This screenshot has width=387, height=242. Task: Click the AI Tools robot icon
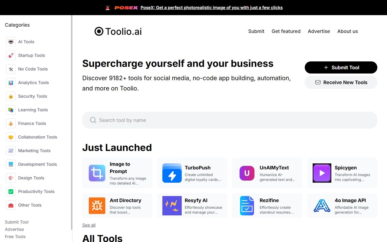point(11,42)
